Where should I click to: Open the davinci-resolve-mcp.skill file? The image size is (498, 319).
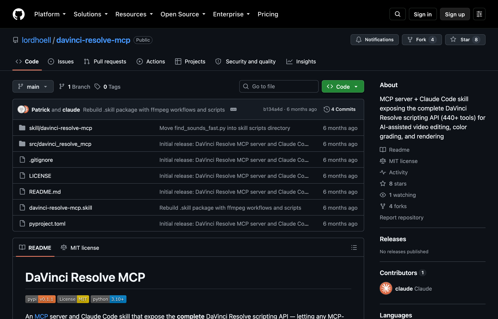tap(61, 208)
